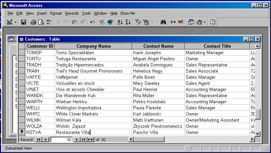Select row of WOLZA via record selector

pos(22,126)
